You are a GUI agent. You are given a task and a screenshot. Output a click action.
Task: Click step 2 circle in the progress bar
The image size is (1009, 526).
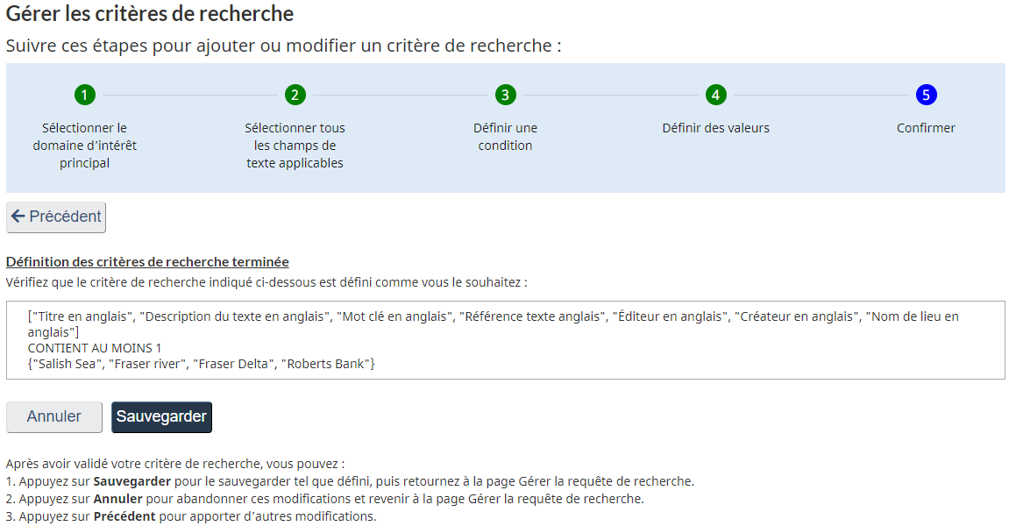294,95
